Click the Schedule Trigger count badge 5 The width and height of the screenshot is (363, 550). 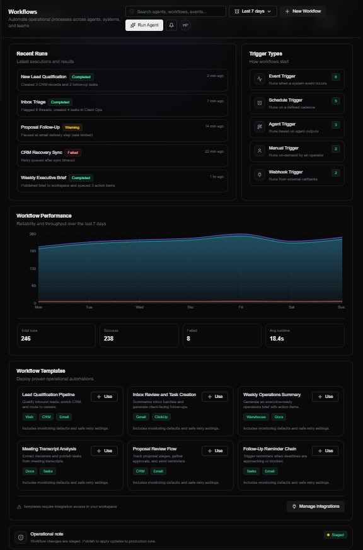pos(336,101)
